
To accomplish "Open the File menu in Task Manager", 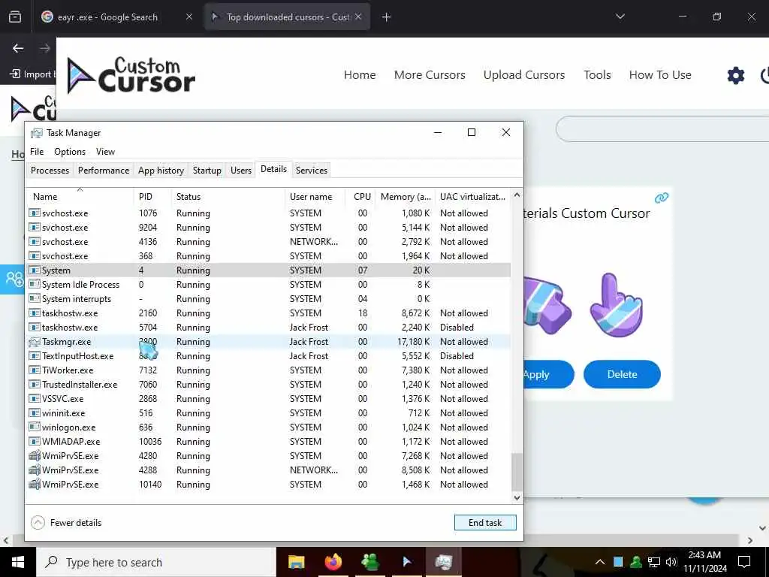I will [x=37, y=152].
